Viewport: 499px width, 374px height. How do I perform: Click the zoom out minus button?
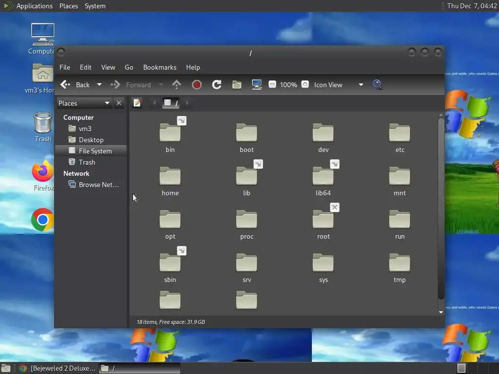pyautogui.click(x=272, y=85)
